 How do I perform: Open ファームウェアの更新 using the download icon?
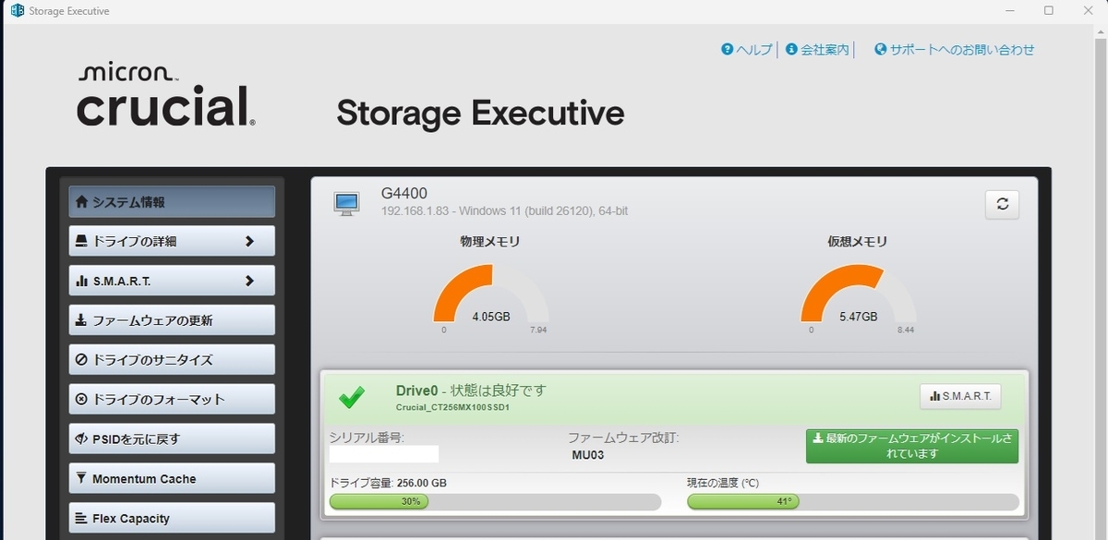pos(83,319)
